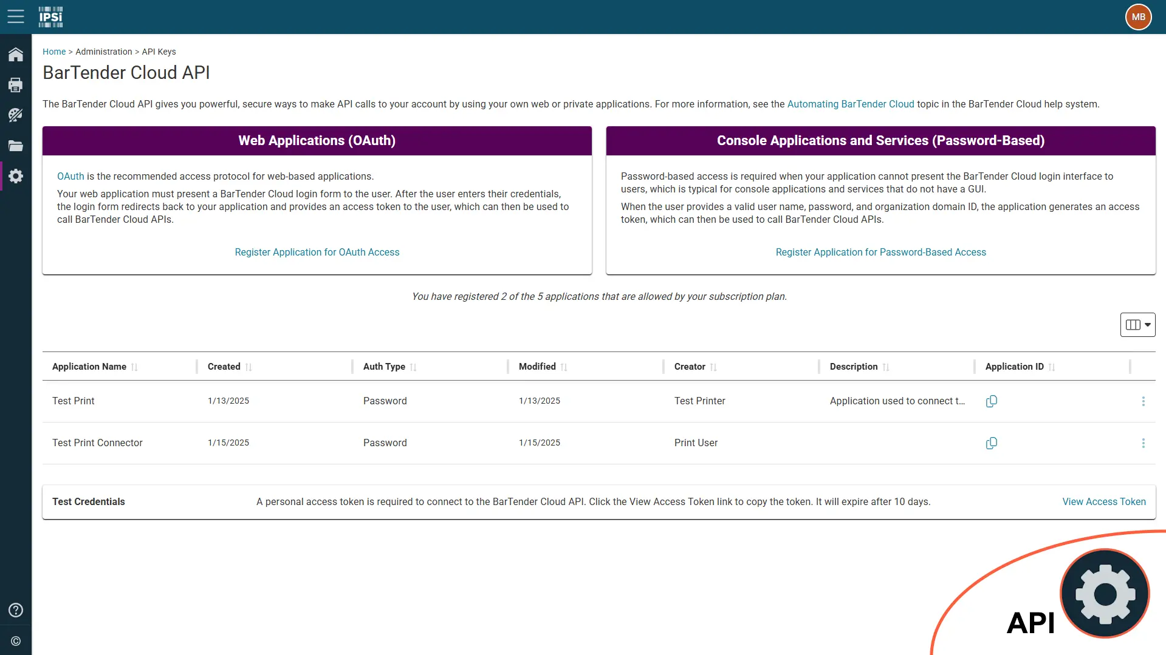Viewport: 1166px width, 655px height.
Task: Open the column chooser dropdown
Action: coord(1137,325)
